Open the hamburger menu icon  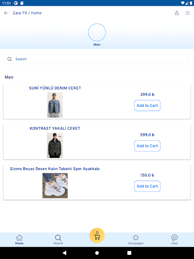[188, 13]
